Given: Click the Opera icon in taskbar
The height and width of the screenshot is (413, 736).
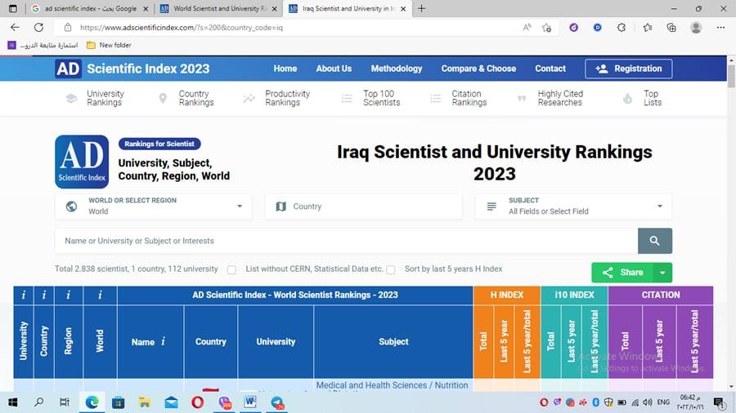Looking at the screenshot, I should (x=197, y=402).
